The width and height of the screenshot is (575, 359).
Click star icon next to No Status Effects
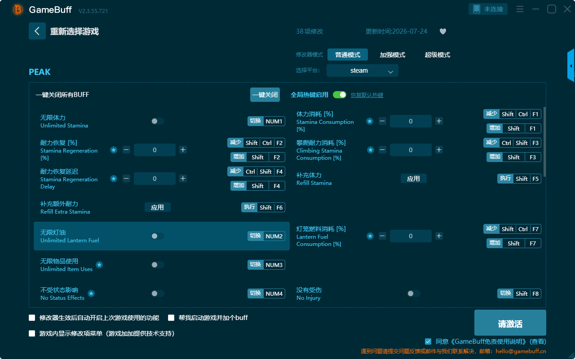point(91,293)
